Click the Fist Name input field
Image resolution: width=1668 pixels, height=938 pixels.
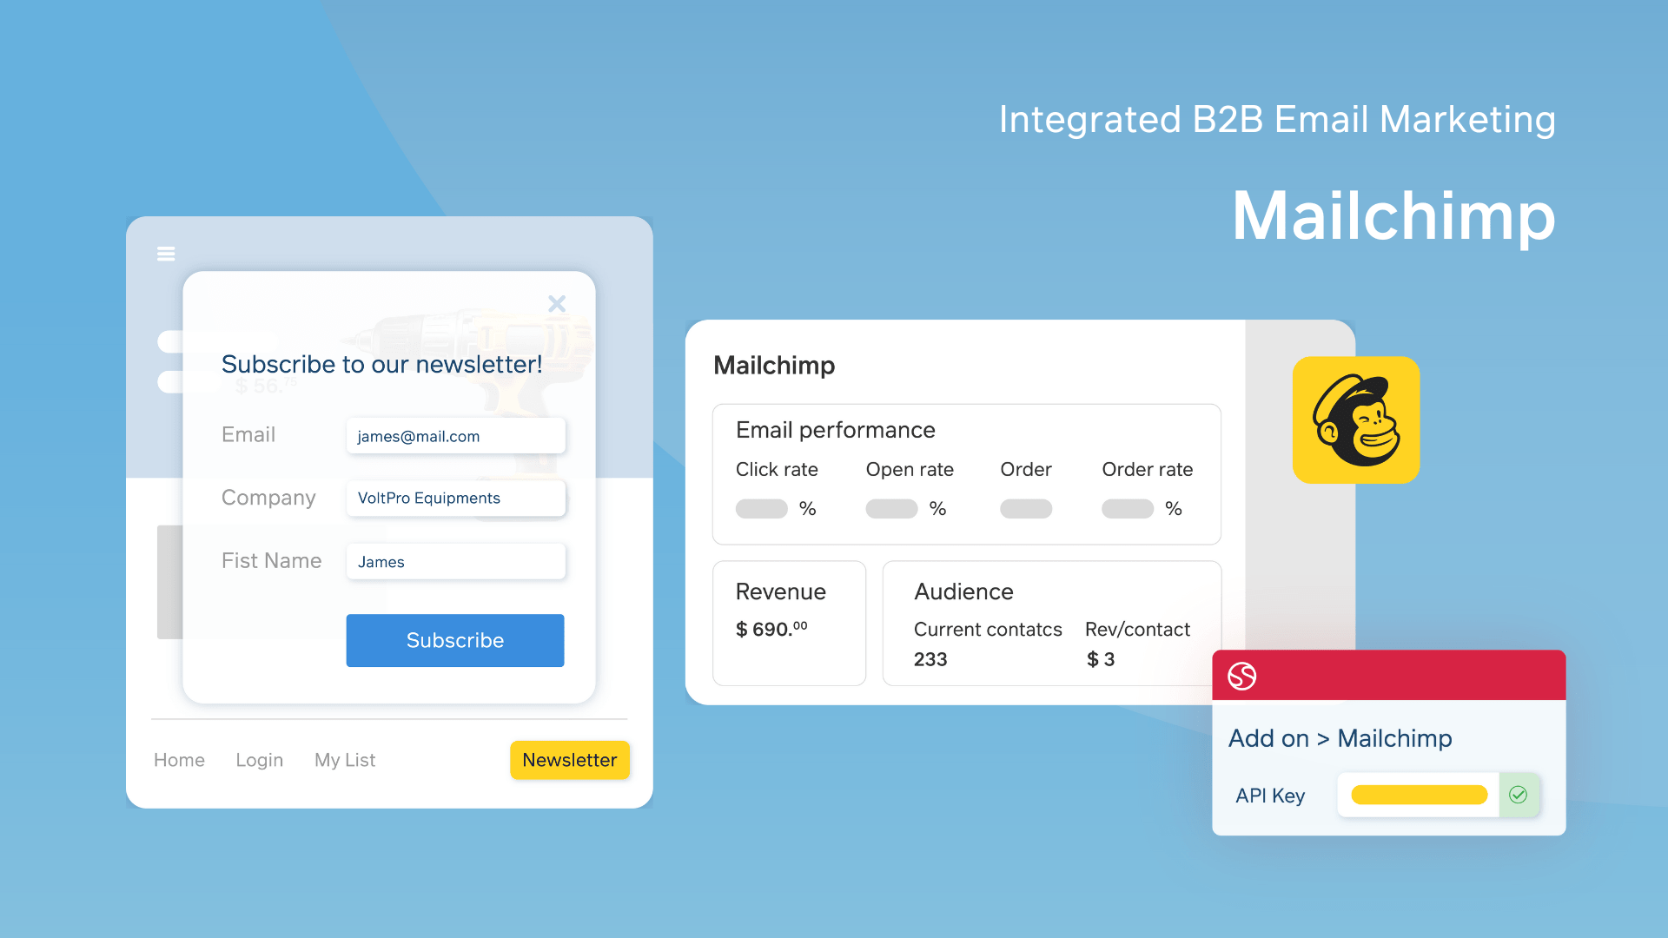pos(456,561)
